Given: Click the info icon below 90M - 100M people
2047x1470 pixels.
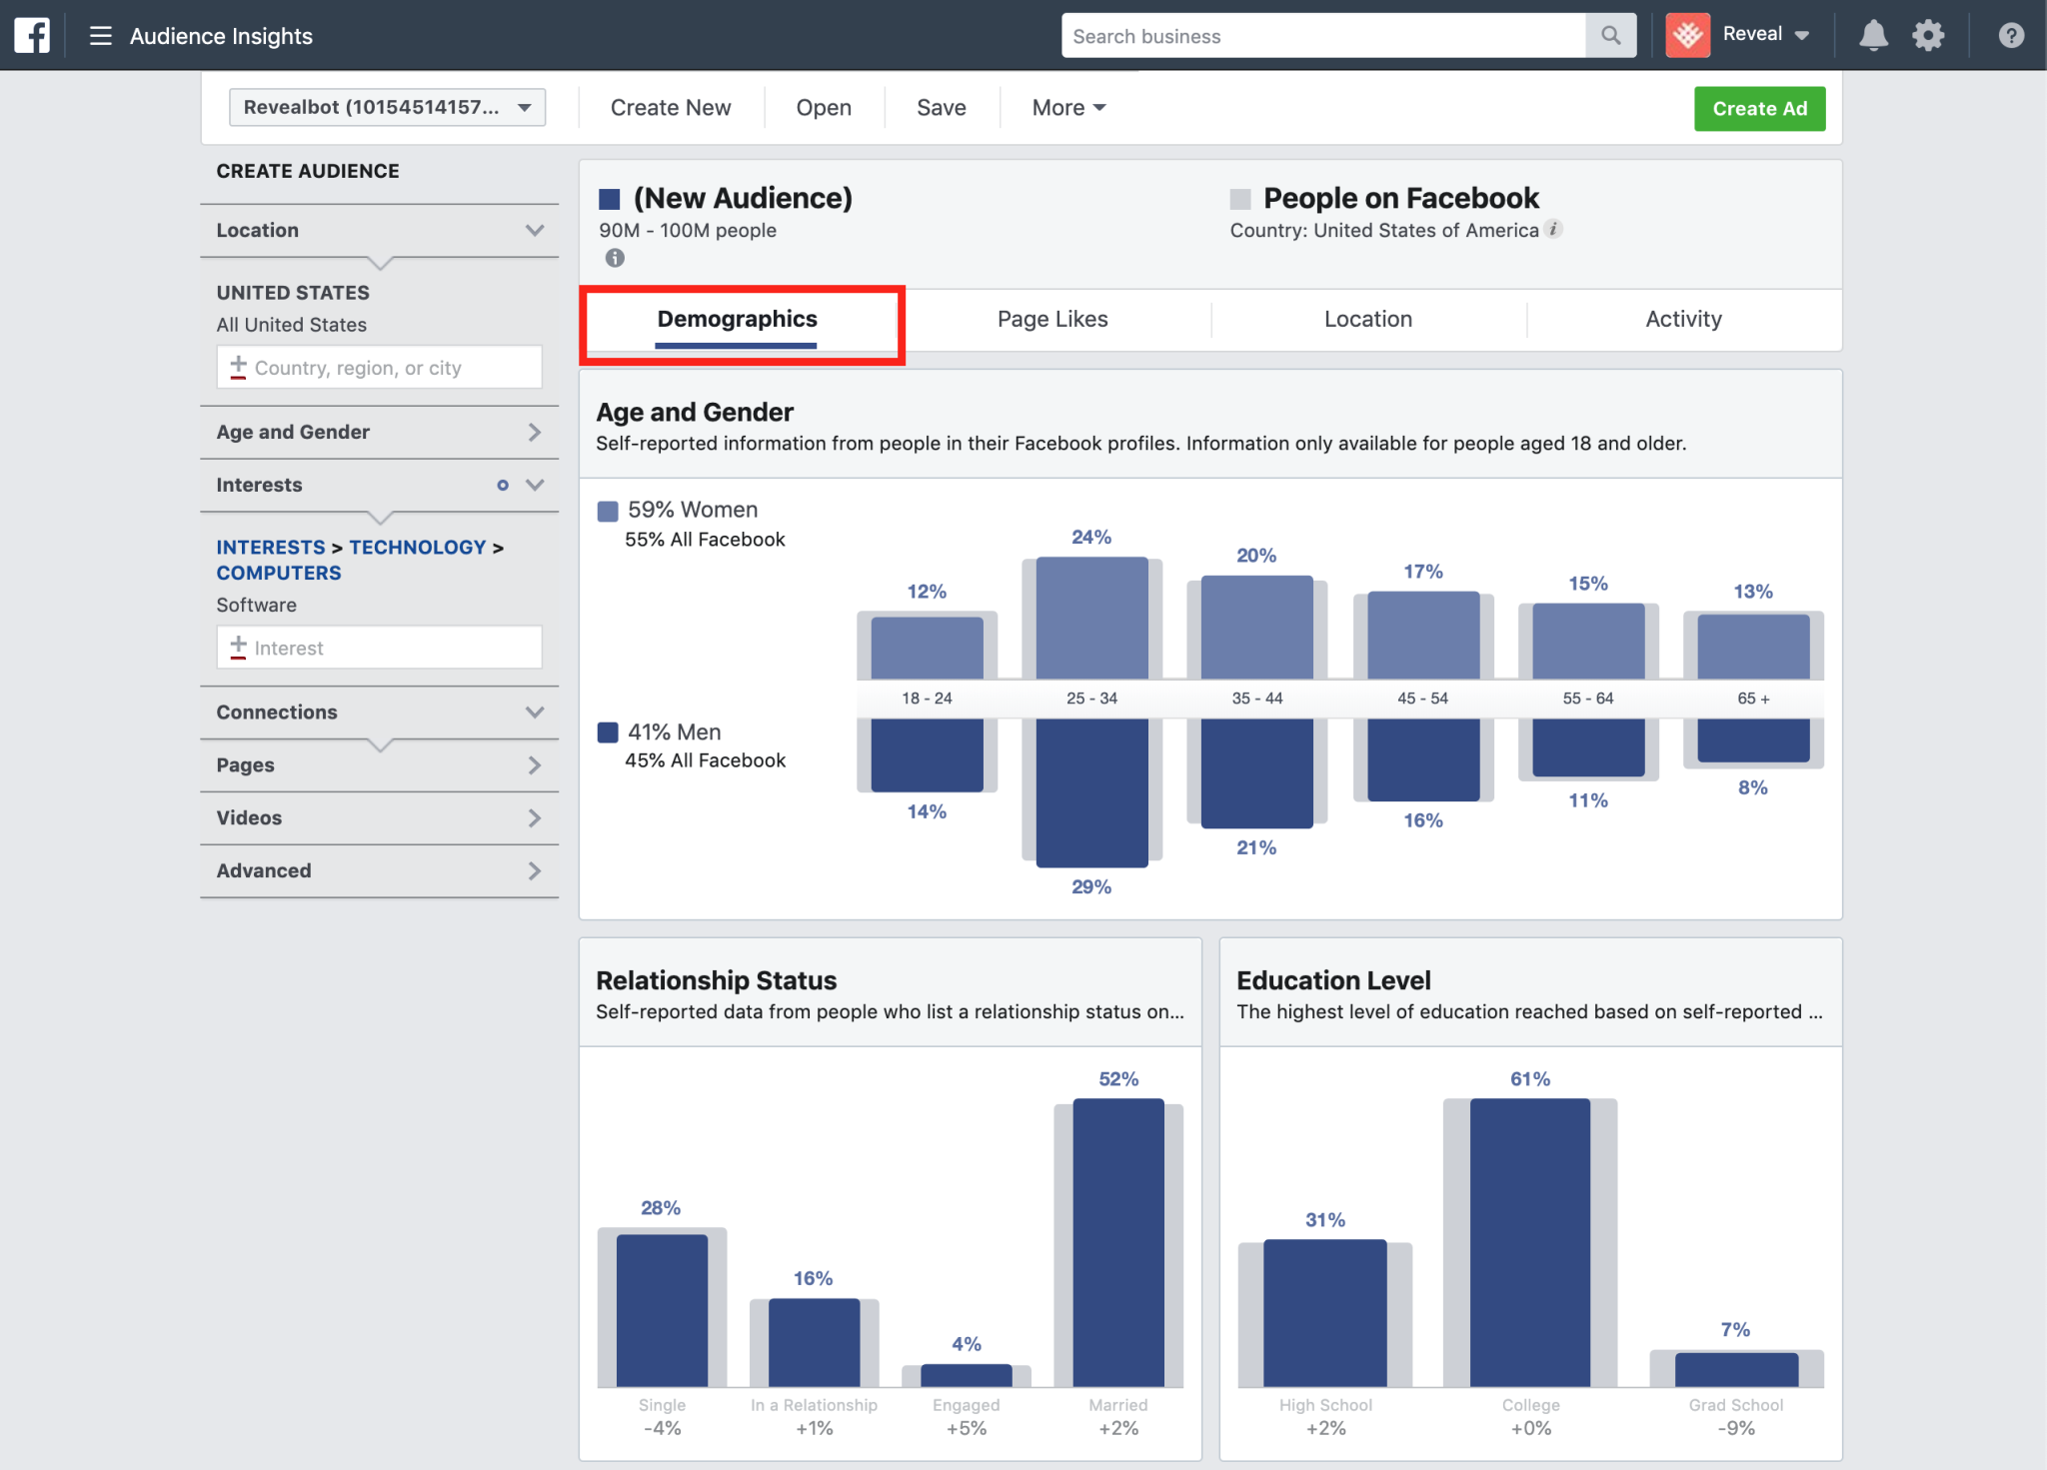Looking at the screenshot, I should click(615, 258).
